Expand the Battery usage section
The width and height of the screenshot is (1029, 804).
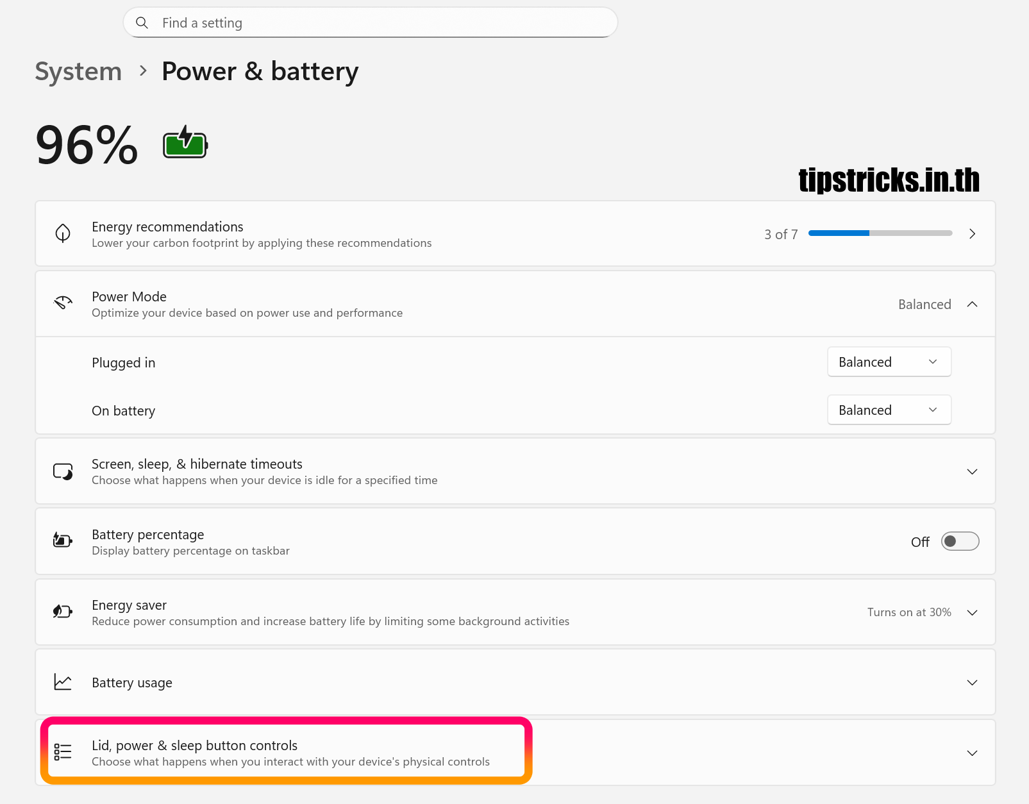(x=972, y=683)
